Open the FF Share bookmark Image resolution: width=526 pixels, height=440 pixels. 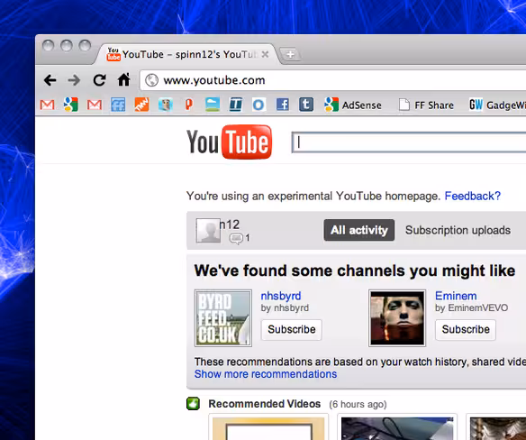(x=426, y=105)
